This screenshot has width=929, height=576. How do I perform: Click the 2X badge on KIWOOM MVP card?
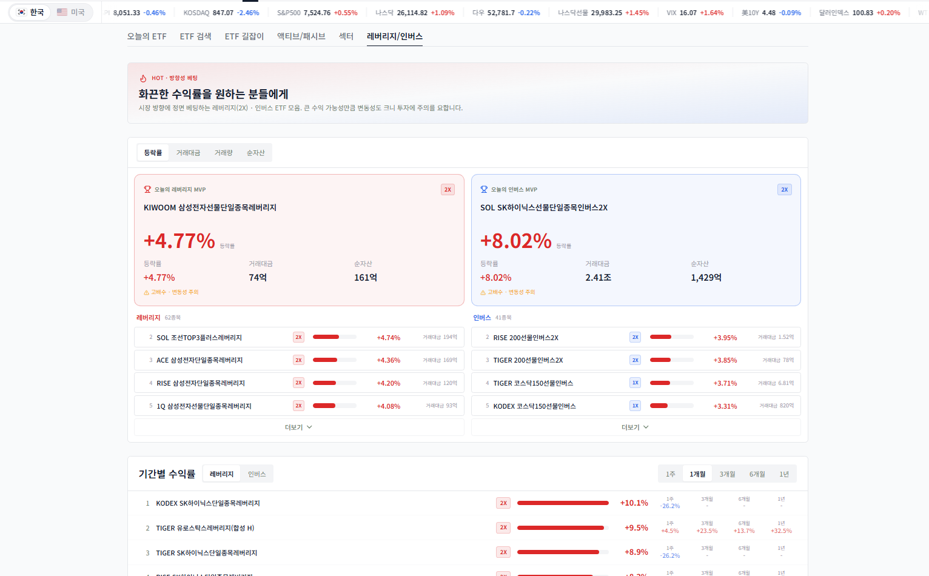click(x=448, y=190)
